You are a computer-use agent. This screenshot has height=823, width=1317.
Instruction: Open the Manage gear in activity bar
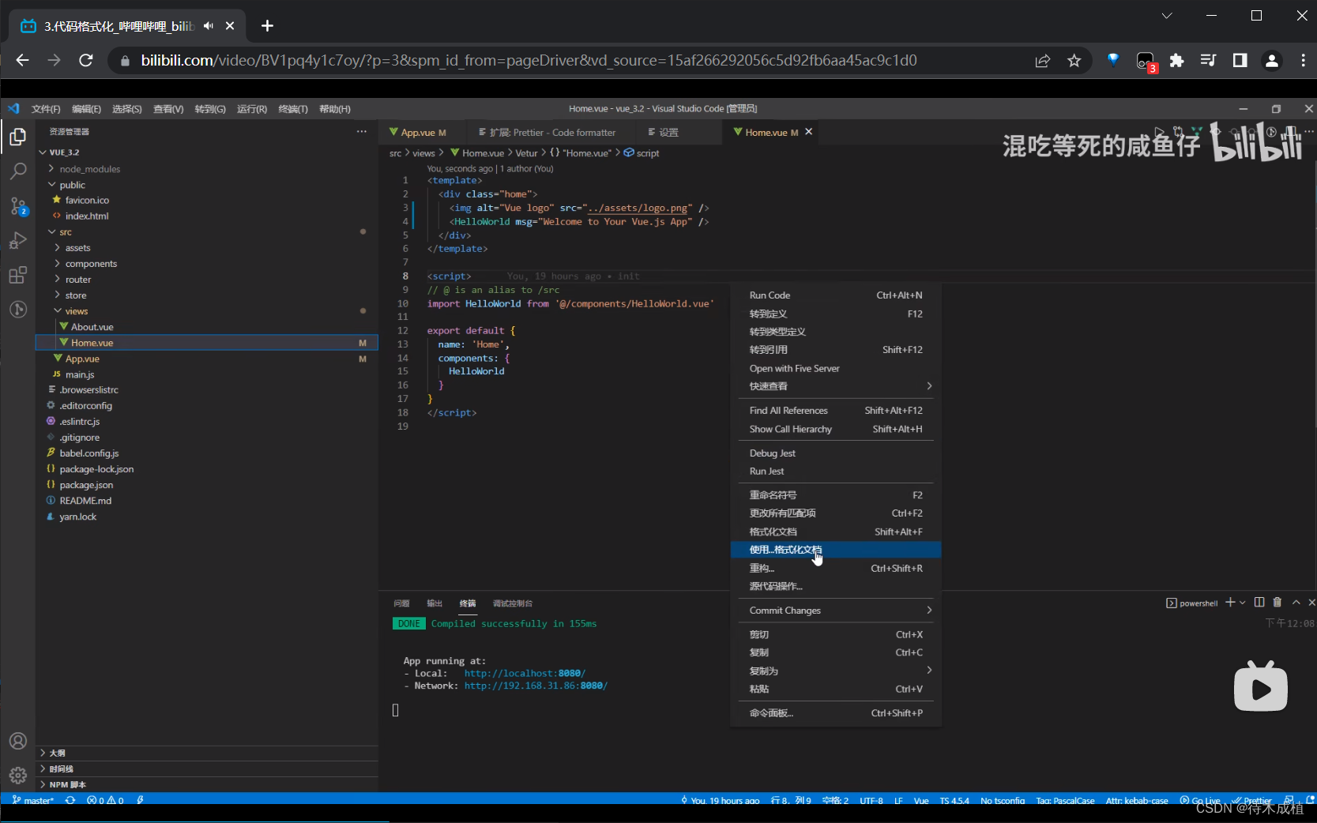(x=17, y=776)
